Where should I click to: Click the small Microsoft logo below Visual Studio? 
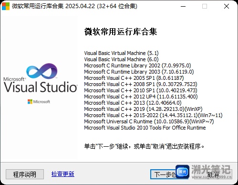pyautogui.click(x=39, y=102)
